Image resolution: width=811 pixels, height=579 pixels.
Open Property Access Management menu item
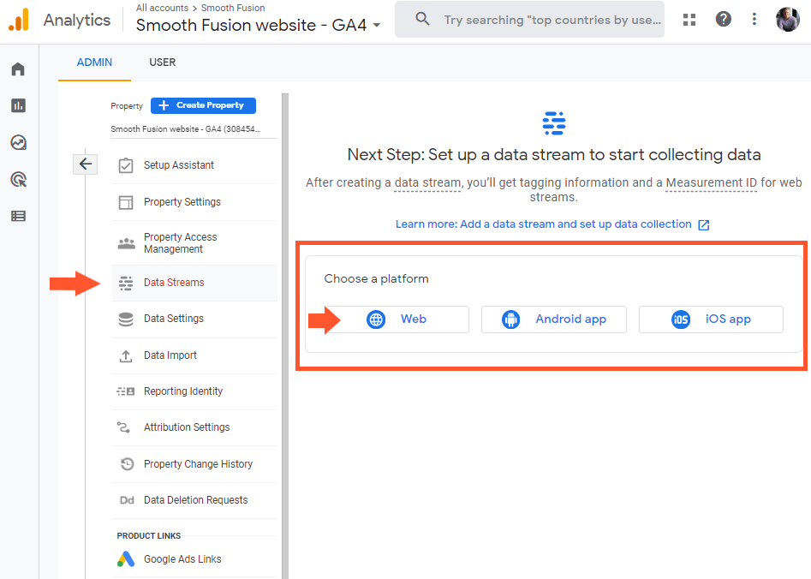pos(194,242)
